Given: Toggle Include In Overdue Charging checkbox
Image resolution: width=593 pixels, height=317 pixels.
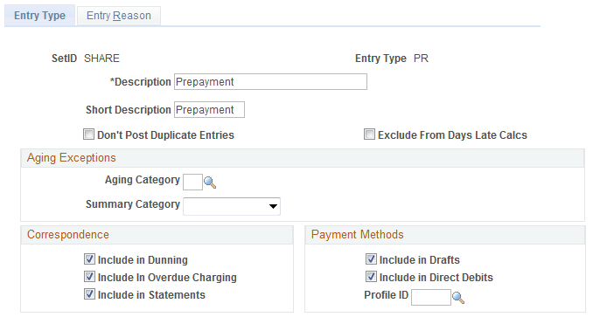Looking at the screenshot, I should [x=89, y=277].
